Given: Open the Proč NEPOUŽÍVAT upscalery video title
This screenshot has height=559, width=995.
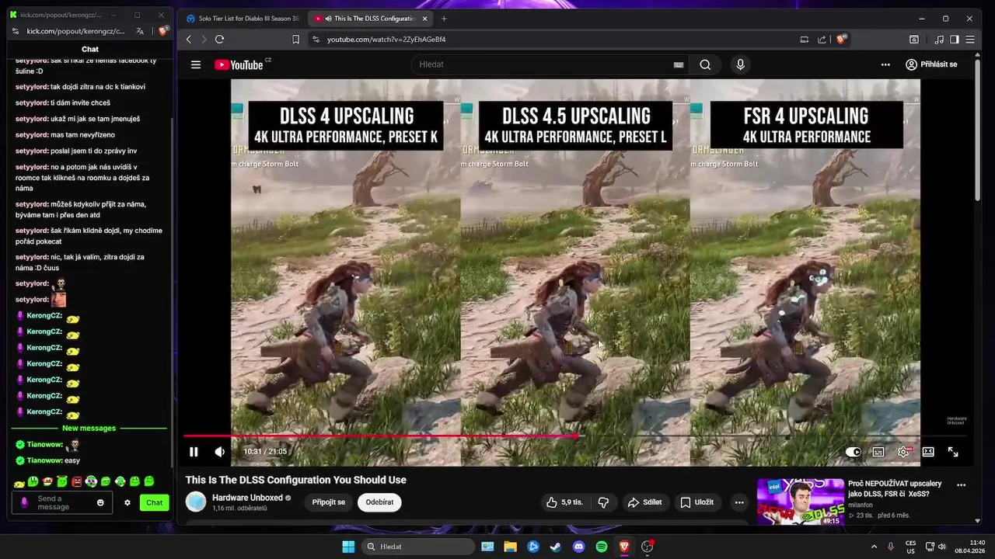Looking at the screenshot, I should [x=895, y=488].
